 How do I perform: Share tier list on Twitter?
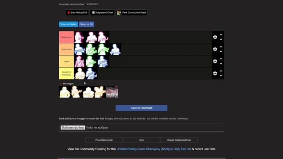pyautogui.click(x=69, y=24)
